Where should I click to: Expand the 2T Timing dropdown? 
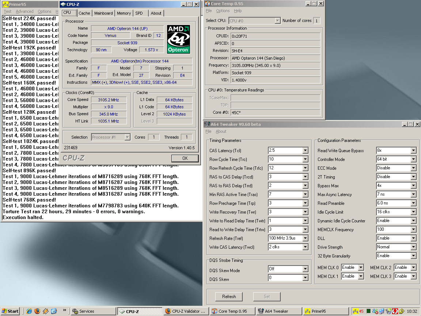(x=413, y=177)
